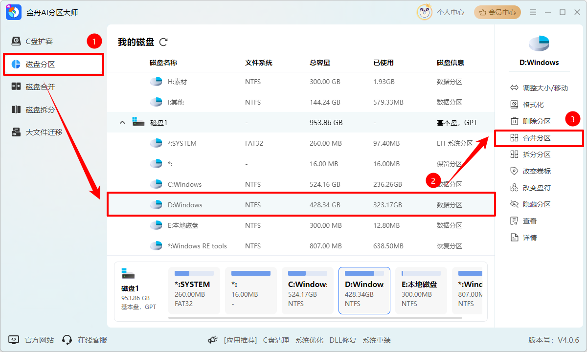
Task: Click the 版本号：V4.0.6 text
Action: pos(554,340)
